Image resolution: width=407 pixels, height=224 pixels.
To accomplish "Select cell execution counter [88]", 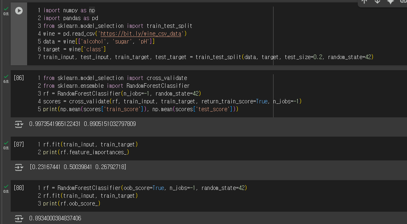I will click(x=19, y=188).
